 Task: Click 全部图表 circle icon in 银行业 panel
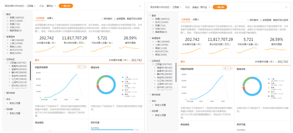coord(261,20)
